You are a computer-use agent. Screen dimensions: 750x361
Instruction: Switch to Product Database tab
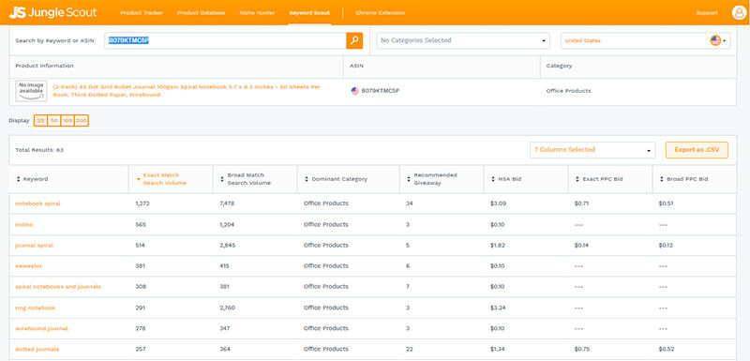pyautogui.click(x=201, y=13)
